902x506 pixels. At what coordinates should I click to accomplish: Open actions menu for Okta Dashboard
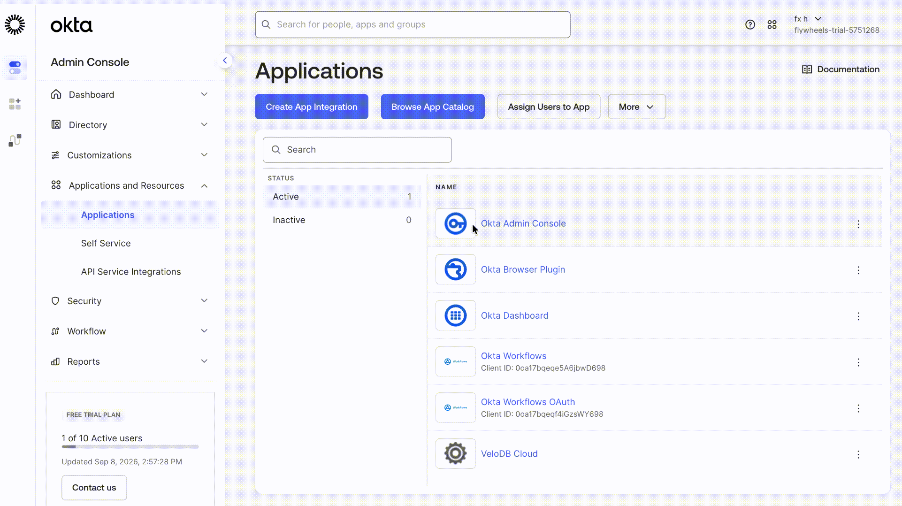[858, 316]
